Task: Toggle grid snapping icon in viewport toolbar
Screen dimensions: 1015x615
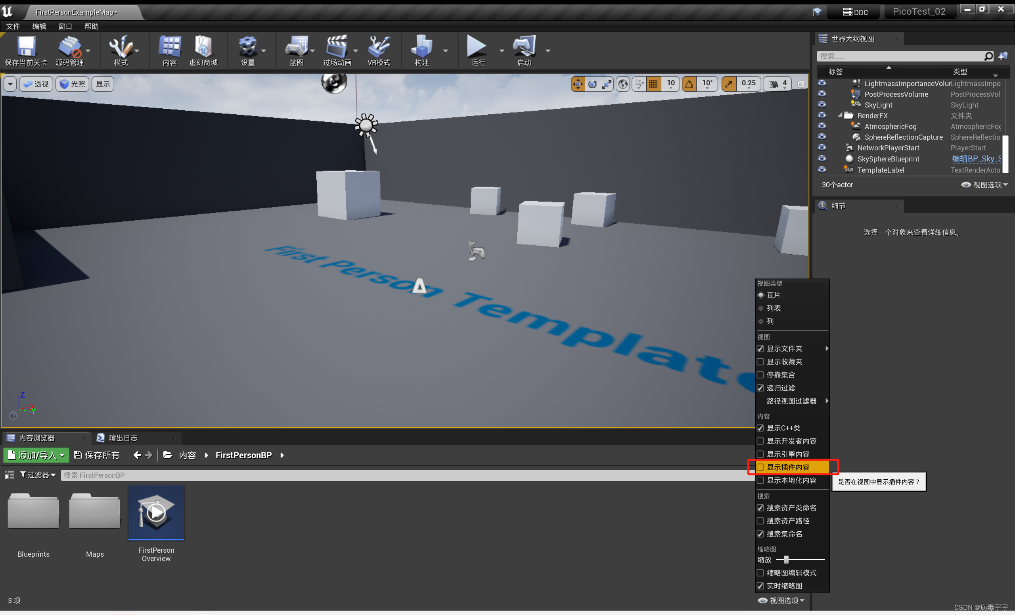Action: 653,84
